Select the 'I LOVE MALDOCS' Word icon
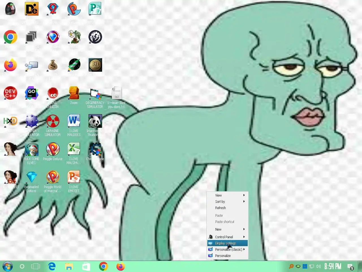The height and width of the screenshot is (272, 362). click(74, 121)
